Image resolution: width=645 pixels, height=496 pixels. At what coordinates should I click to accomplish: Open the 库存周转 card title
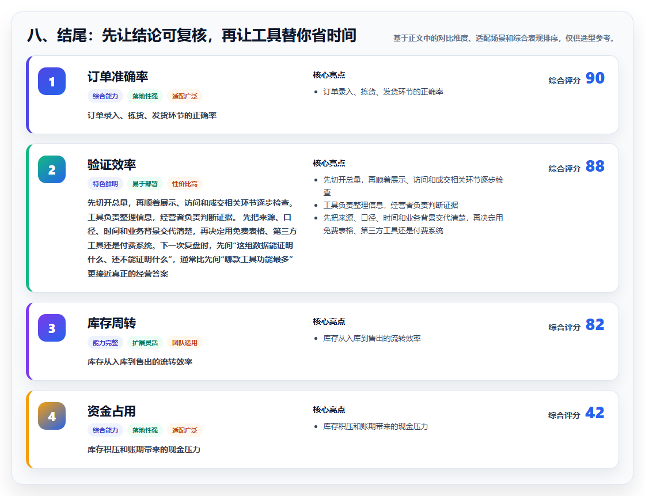click(x=112, y=323)
